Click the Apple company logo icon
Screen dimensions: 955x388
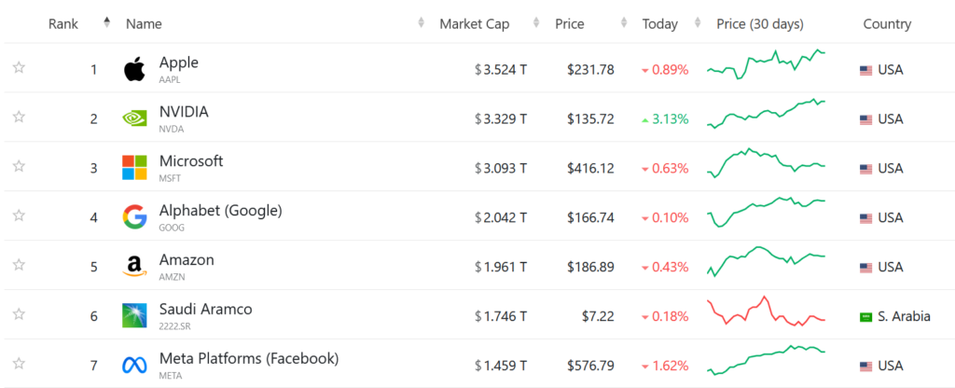pyautogui.click(x=134, y=69)
